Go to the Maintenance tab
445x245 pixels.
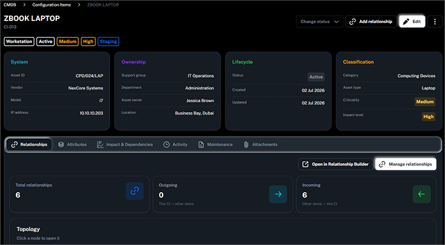coord(215,144)
